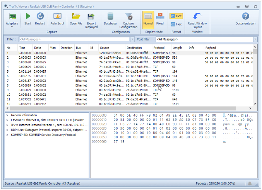Sort by the Length column header
This screenshot has width=262, height=190.
tap(179, 47)
